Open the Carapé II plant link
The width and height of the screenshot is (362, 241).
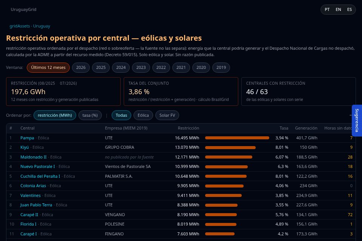tap(29, 215)
